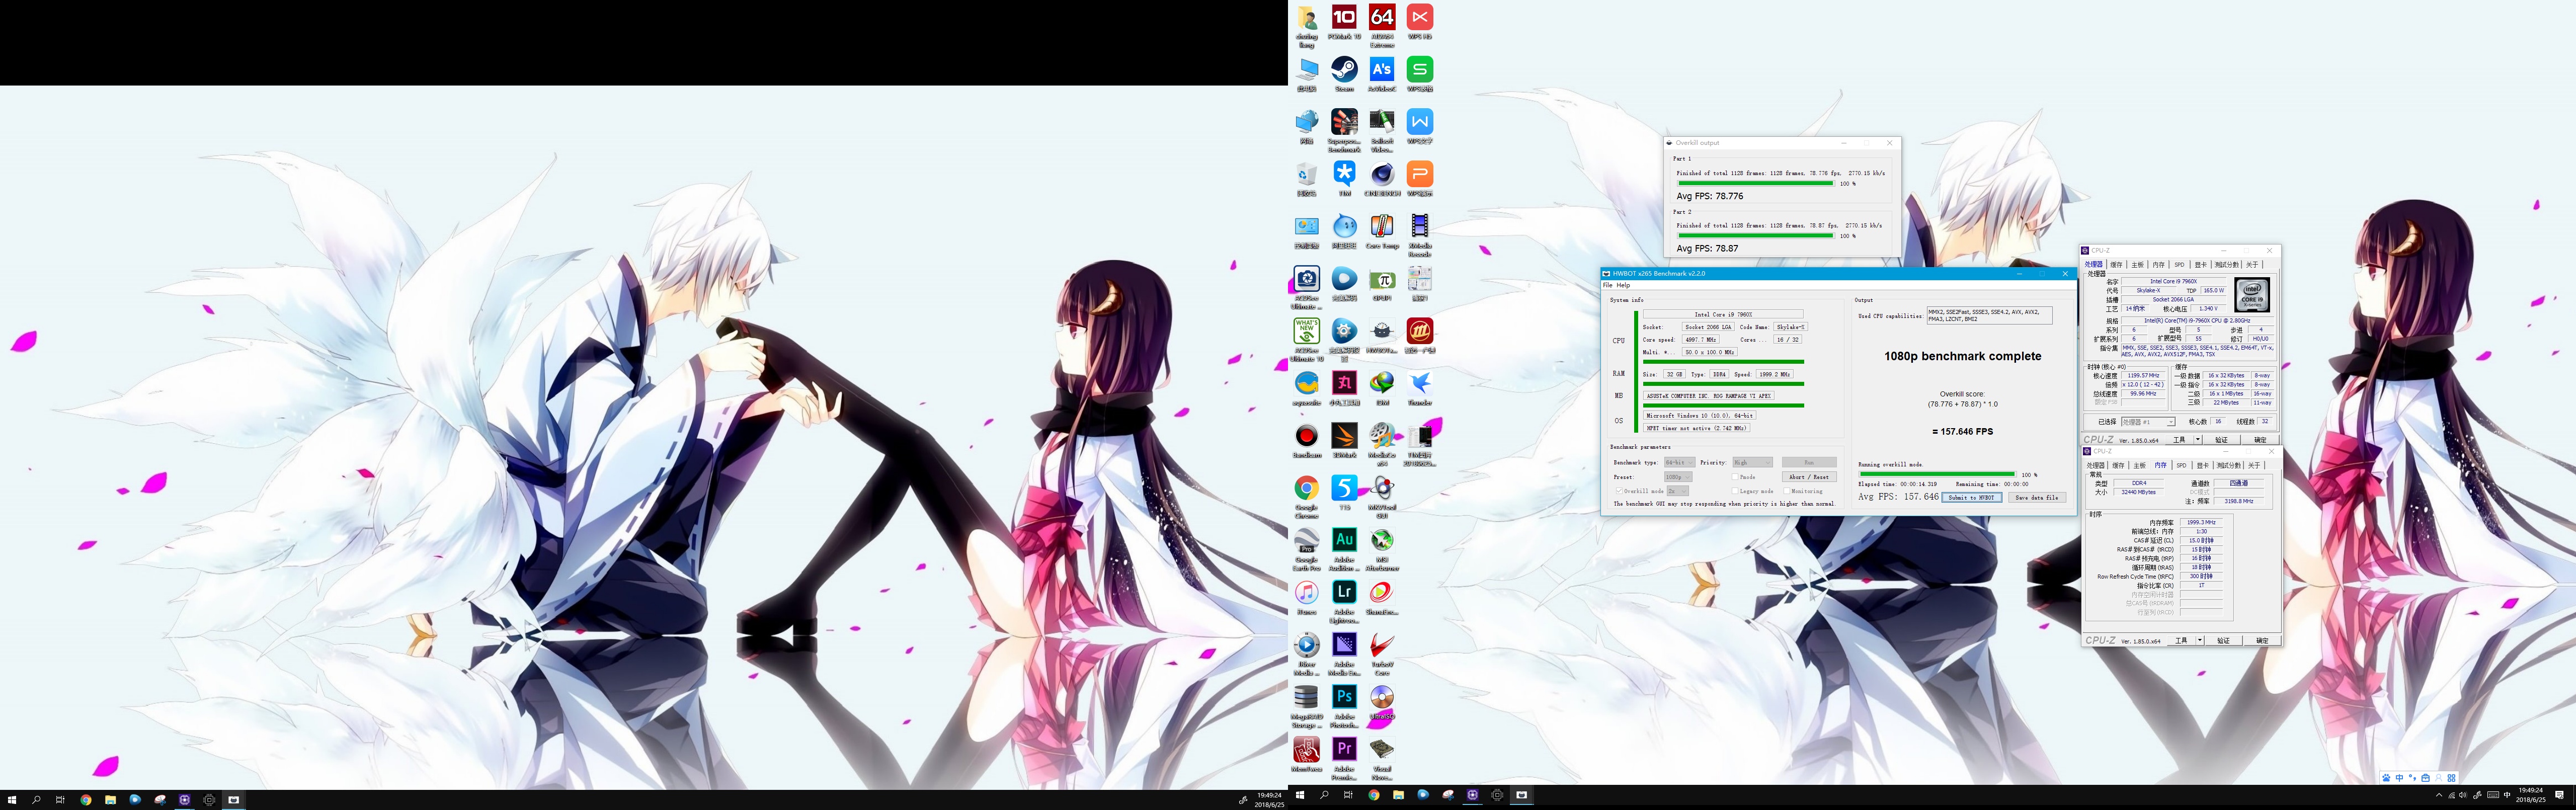2576x810 pixels.
Task: Open the Windows Start button on right taskbar
Action: (1300, 795)
